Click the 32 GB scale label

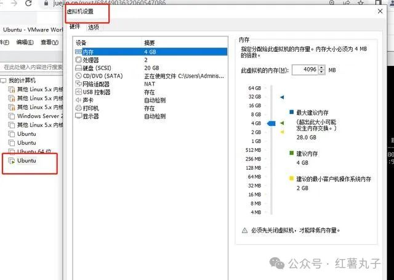(254, 97)
